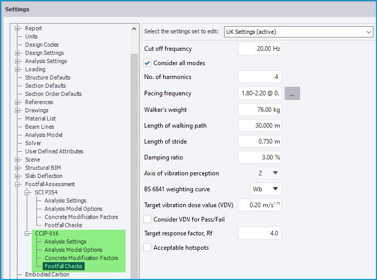The image size is (377, 280).
Task: Edit the Walker's weight value
Action: tap(260, 110)
